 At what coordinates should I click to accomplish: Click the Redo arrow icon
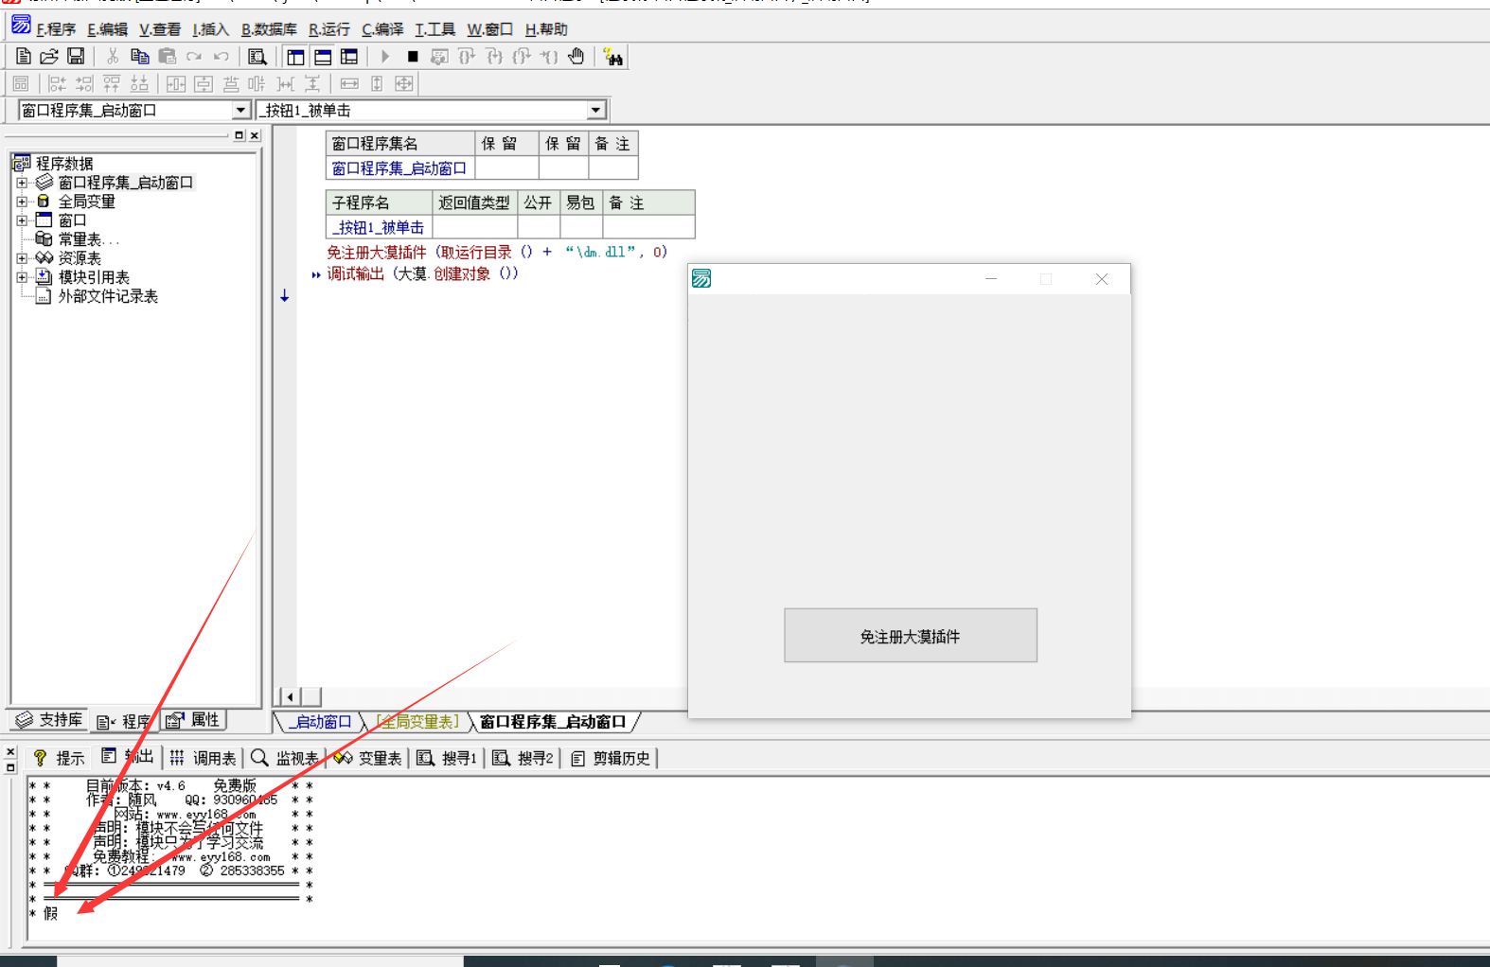[194, 57]
